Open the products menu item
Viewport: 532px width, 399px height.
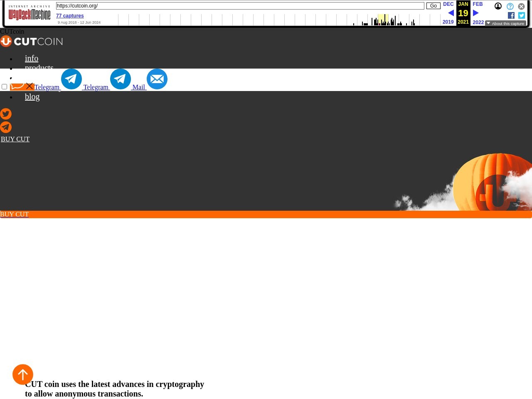pos(39,66)
